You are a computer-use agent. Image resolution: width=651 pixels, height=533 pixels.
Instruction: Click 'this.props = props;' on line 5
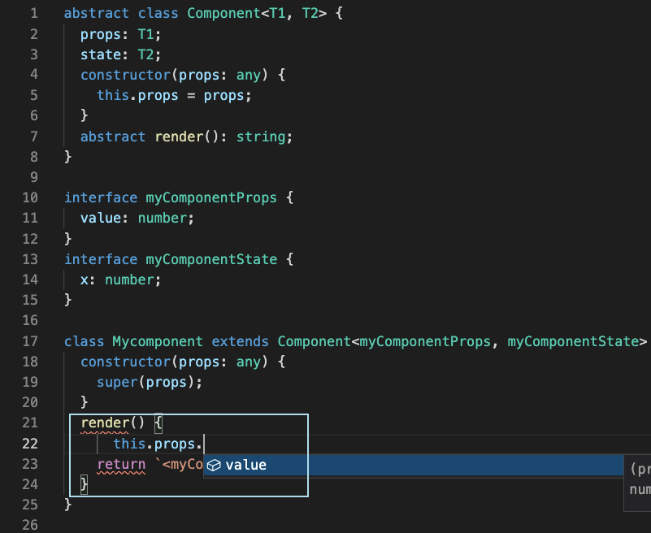click(174, 96)
